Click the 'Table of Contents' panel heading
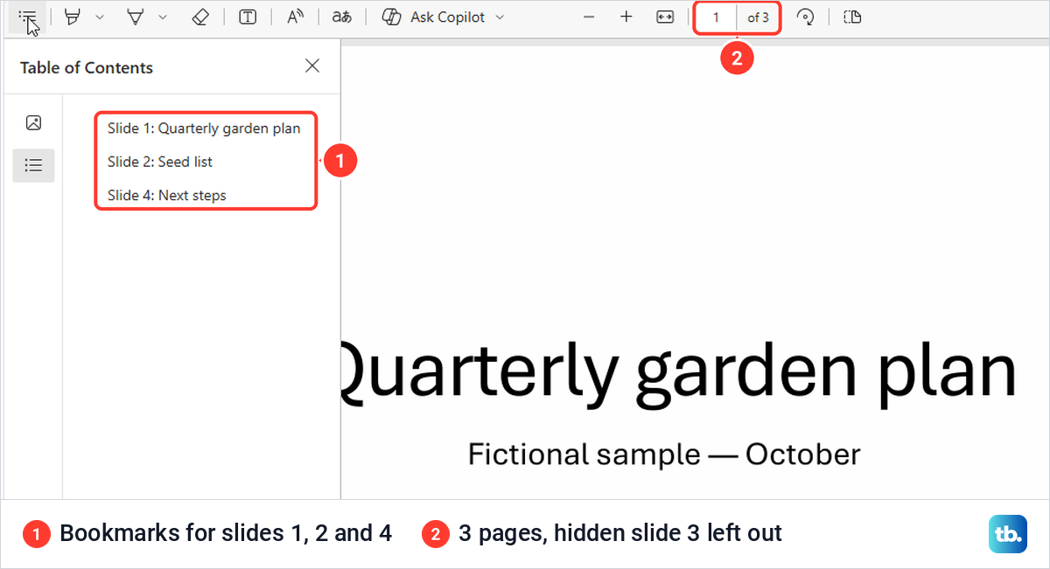The height and width of the screenshot is (569, 1050). pos(87,67)
